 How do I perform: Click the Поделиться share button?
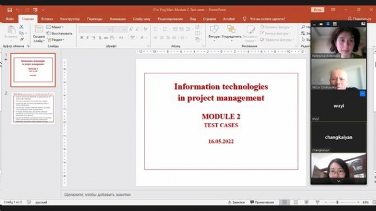coord(360,19)
